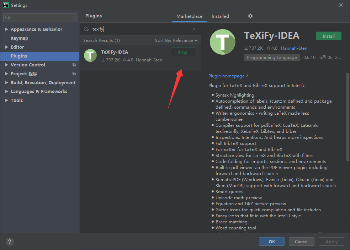Expand the Editor settings node
The image size is (350, 250).
pyautogui.click(x=6, y=47)
